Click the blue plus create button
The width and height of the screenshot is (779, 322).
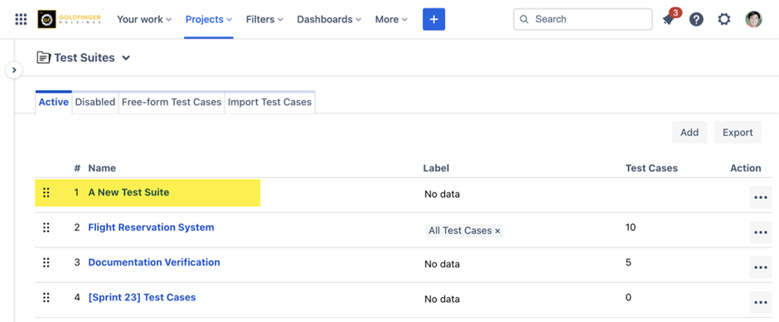coord(433,19)
